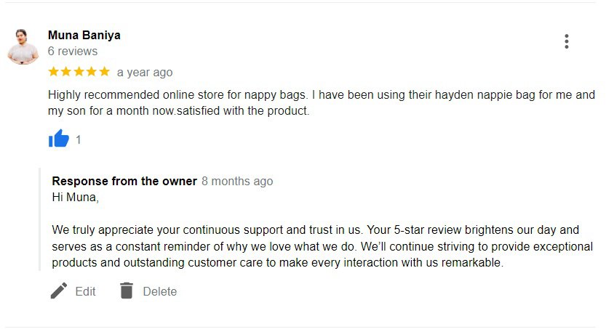Click the "Response from the owner" heading
606x329 pixels.
click(x=124, y=181)
